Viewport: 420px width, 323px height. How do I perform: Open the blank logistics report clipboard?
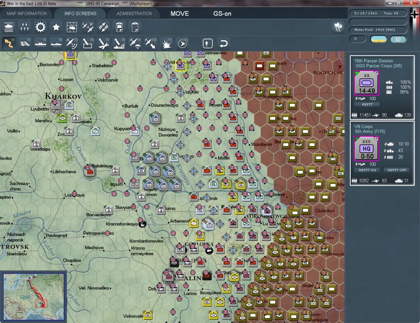[x=135, y=27]
